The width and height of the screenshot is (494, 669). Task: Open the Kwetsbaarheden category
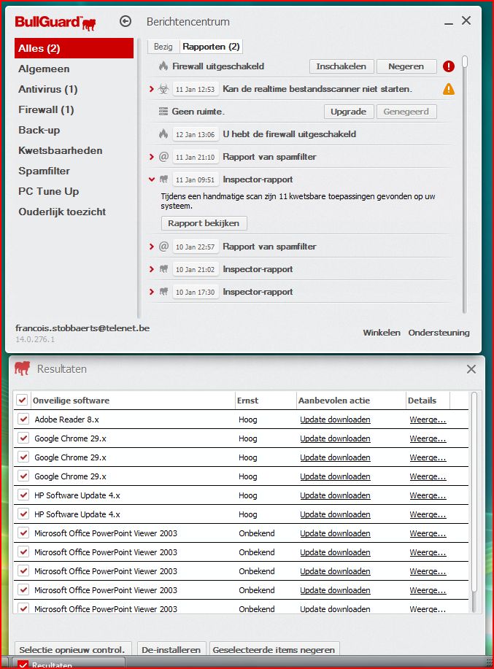60,150
